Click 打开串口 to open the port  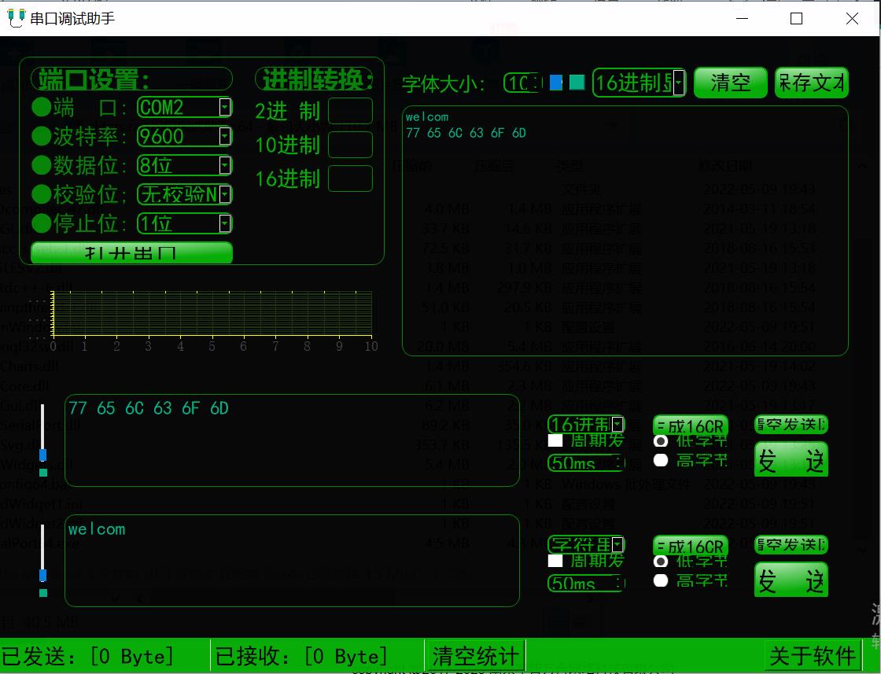[x=131, y=252]
